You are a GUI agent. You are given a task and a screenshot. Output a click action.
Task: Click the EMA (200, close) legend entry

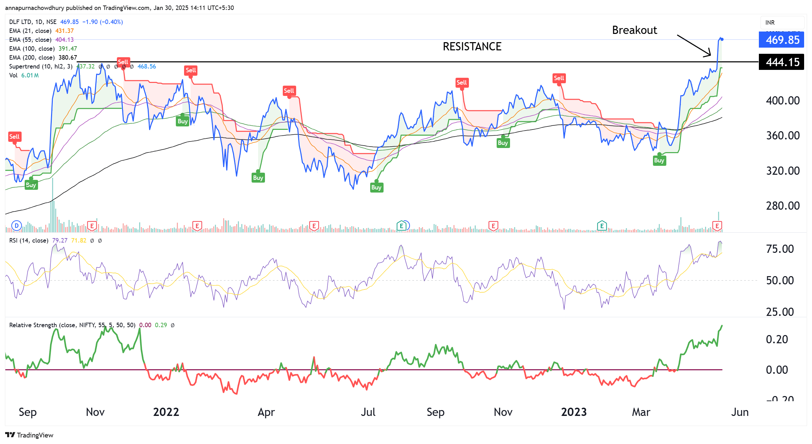pyautogui.click(x=32, y=58)
